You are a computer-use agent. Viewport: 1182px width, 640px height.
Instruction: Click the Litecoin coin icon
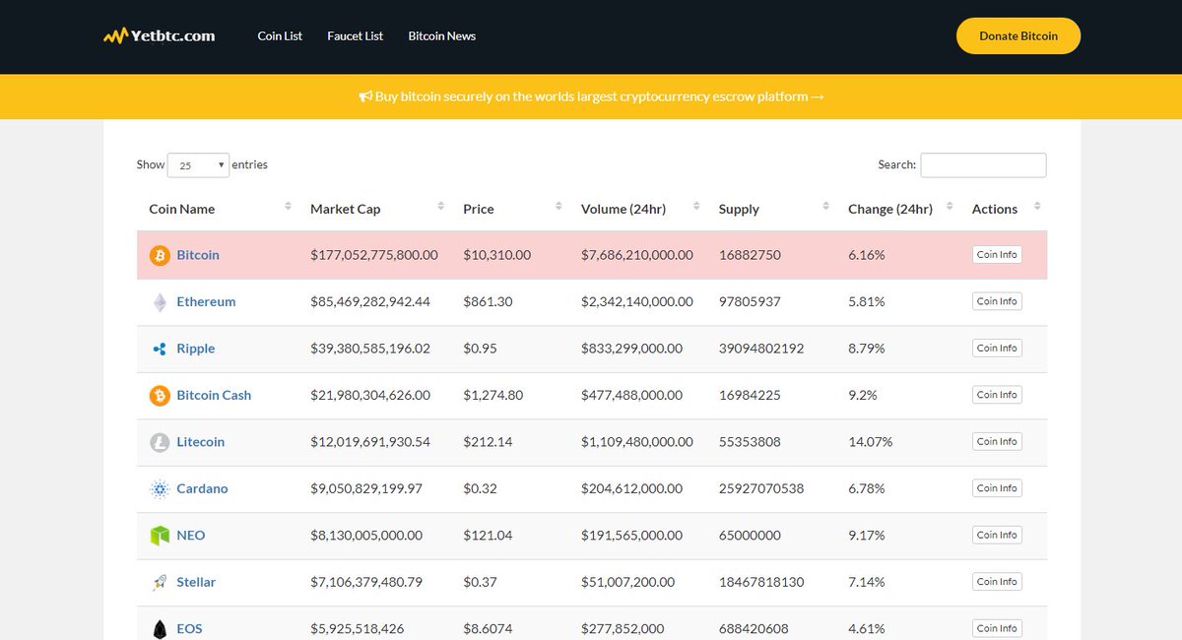160,442
